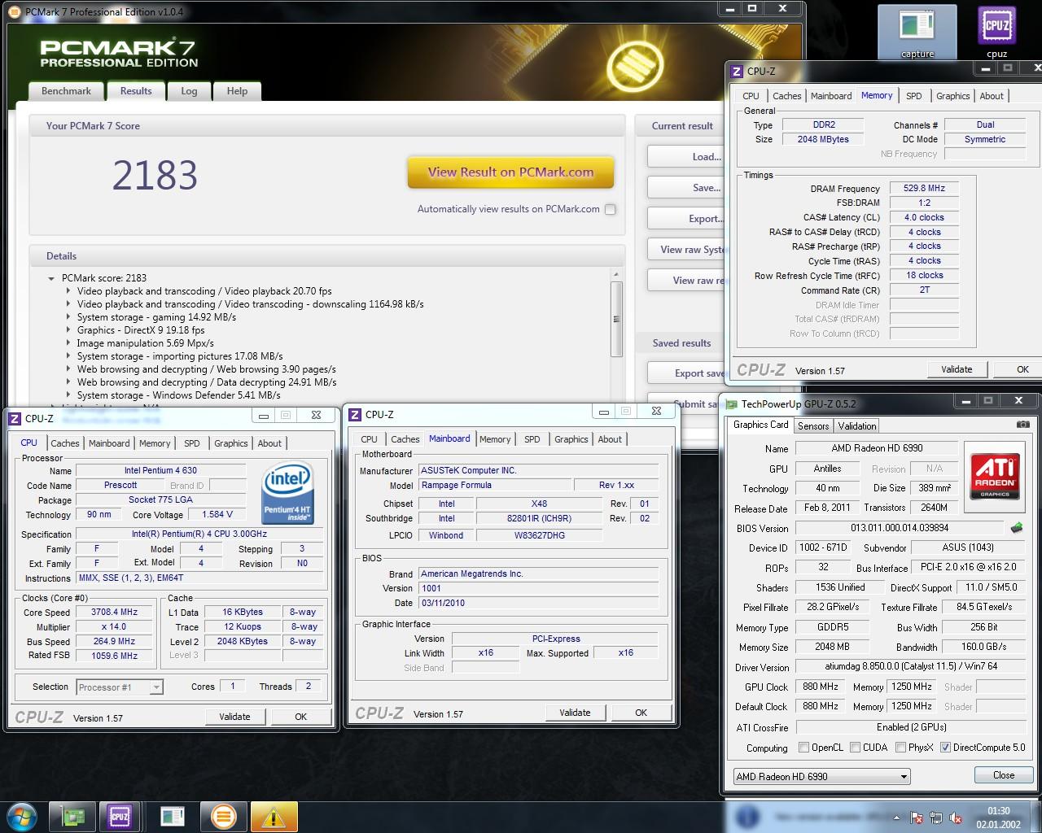The width and height of the screenshot is (1042, 833).
Task: Show hidden system tray icons
Action: click(x=898, y=817)
